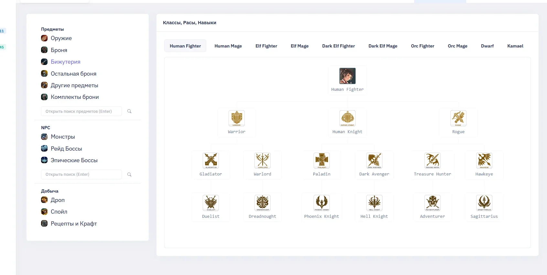Click the Gladiator class icon

click(211, 161)
